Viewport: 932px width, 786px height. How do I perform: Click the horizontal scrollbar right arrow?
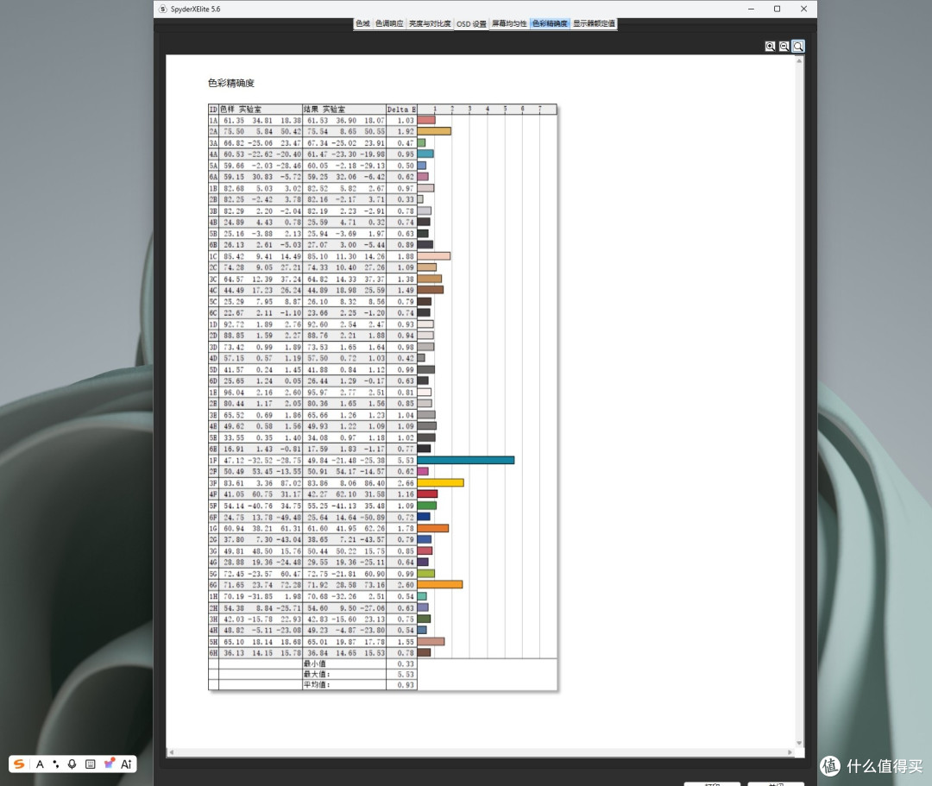point(790,752)
